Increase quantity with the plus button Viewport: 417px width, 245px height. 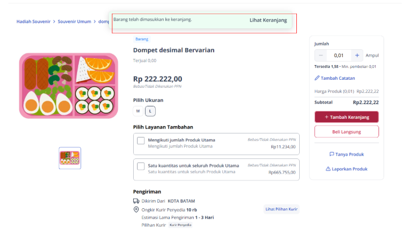[x=357, y=55]
